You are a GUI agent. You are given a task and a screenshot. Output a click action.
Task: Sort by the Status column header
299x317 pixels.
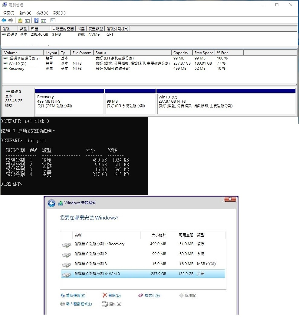[x=132, y=53]
